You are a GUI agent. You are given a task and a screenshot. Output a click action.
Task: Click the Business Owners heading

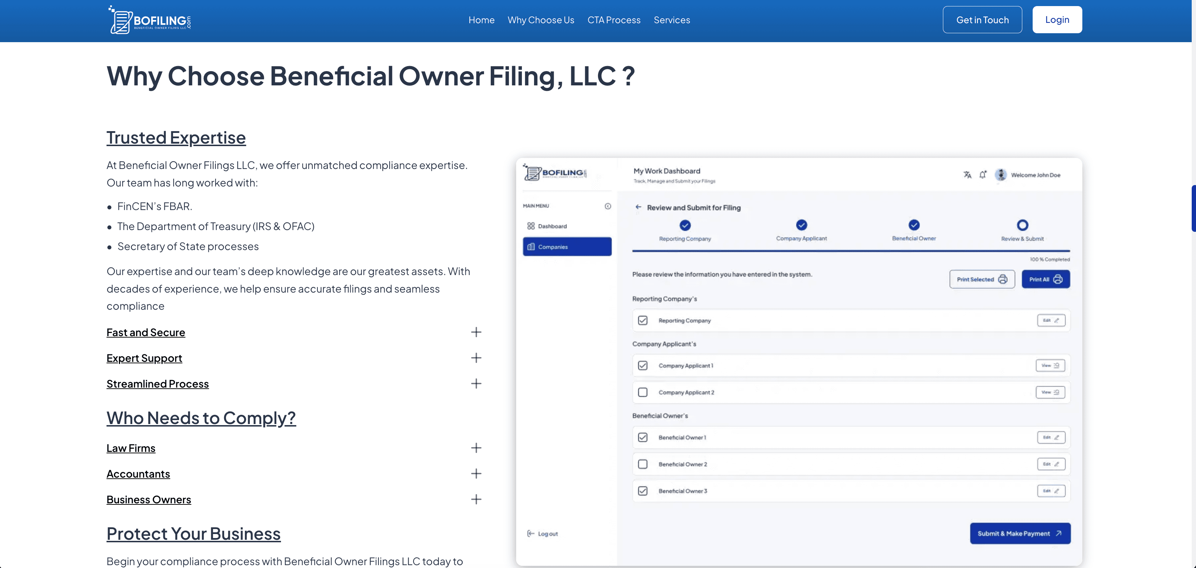point(149,500)
